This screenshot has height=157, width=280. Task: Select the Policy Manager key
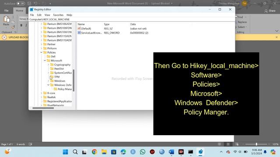pyautogui.click(x=63, y=89)
